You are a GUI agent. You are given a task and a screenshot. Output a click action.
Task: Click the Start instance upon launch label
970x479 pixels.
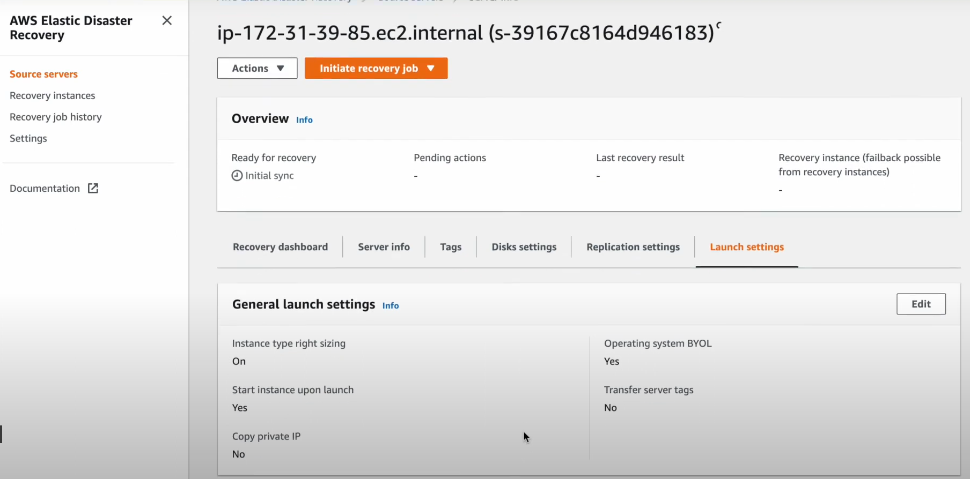point(293,390)
